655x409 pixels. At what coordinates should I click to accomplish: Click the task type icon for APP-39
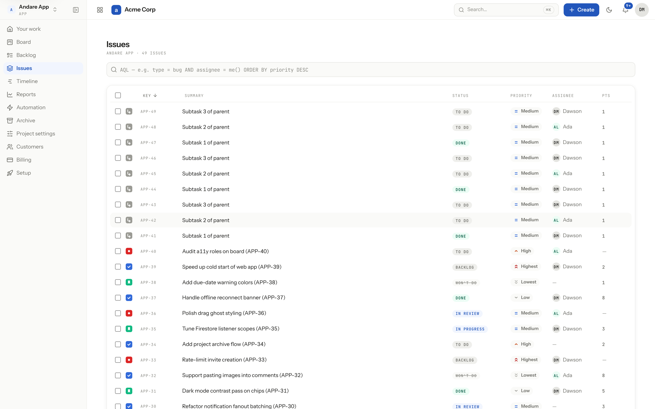tap(129, 267)
